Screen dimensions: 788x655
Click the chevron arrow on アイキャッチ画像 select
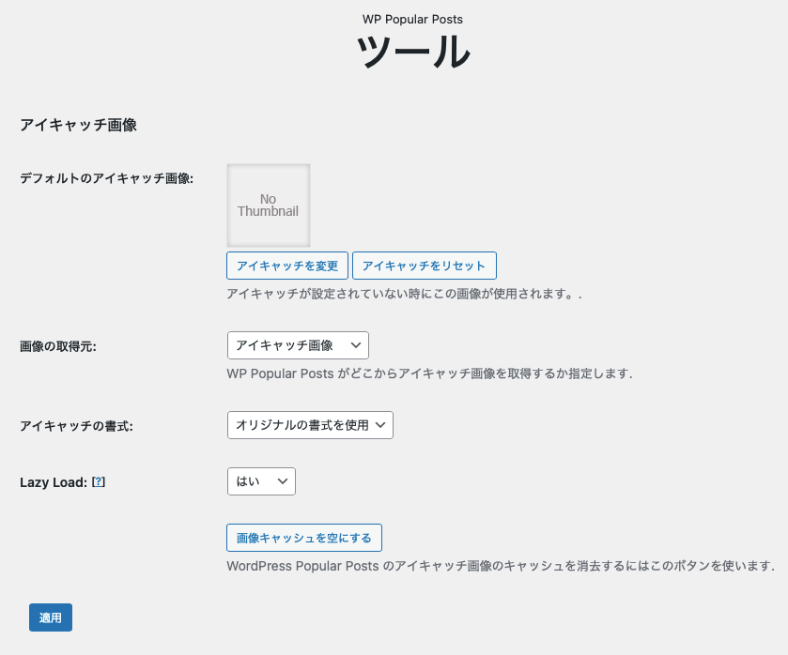coord(354,345)
